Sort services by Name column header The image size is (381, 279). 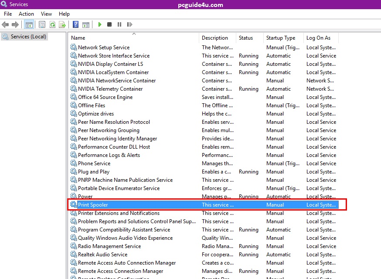[x=78, y=38]
